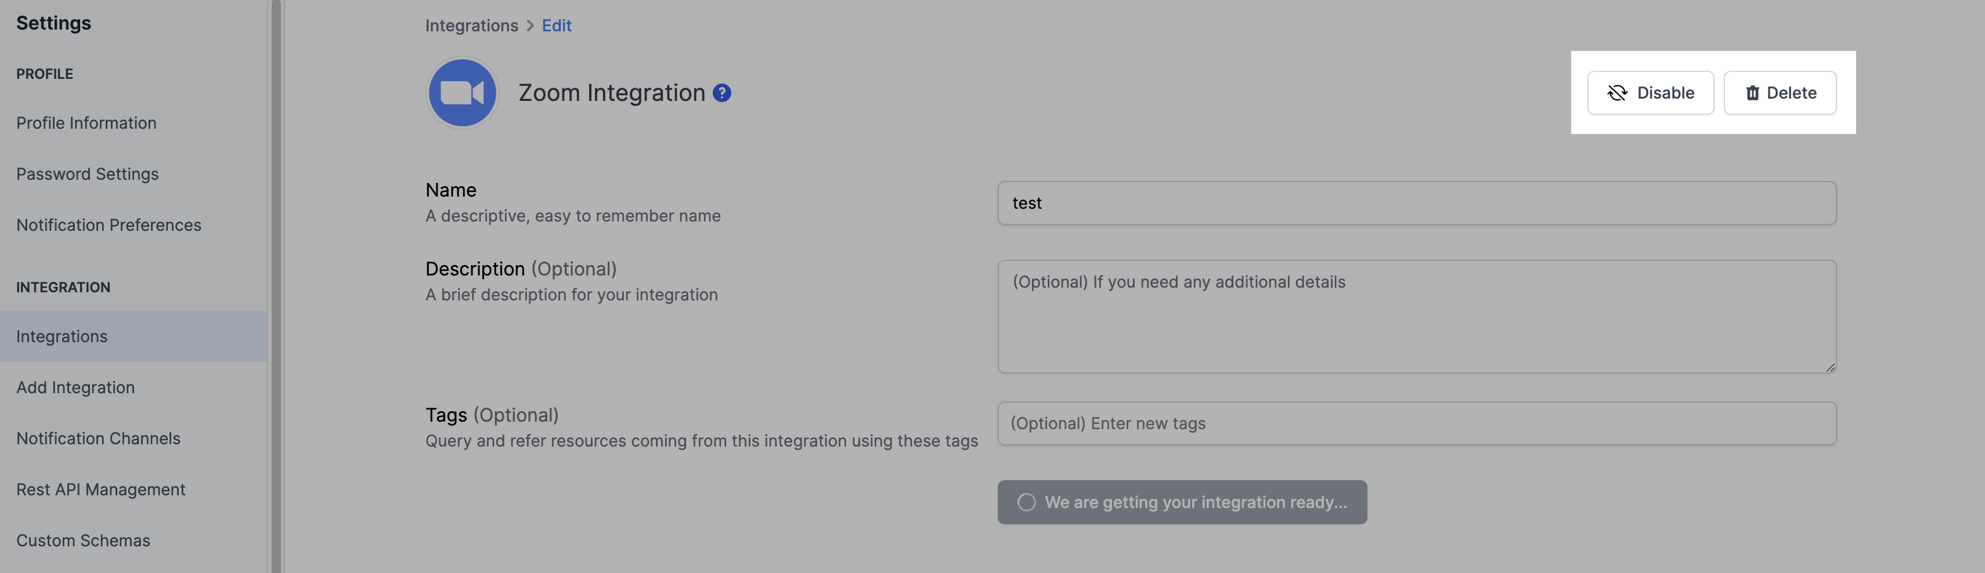Click the Edit breadcrumb link

coord(555,26)
